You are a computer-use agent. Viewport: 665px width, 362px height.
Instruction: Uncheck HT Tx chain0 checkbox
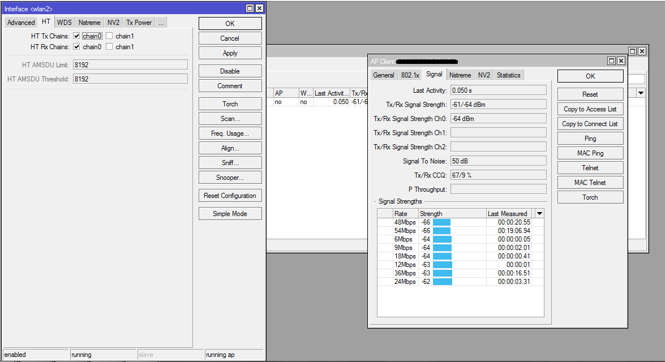pos(76,36)
